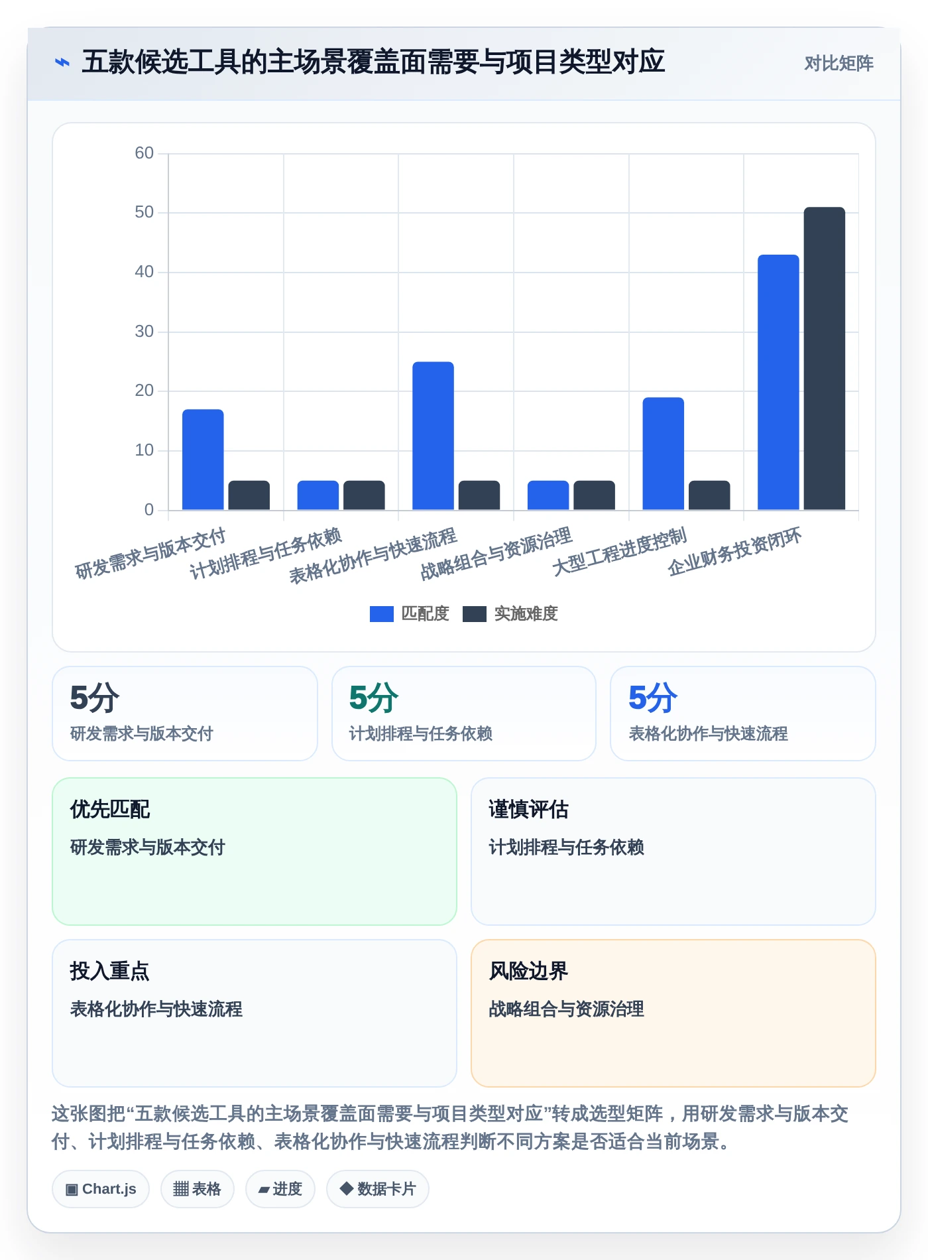Select the dark bar for 企业财务投资闭环
The height and width of the screenshot is (1260, 928).
click(x=825, y=359)
